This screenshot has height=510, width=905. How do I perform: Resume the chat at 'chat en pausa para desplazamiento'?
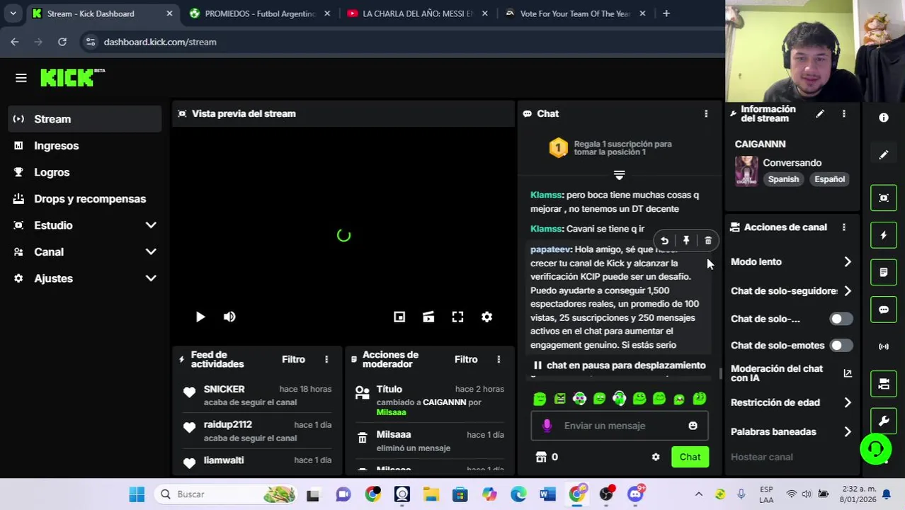point(619,365)
